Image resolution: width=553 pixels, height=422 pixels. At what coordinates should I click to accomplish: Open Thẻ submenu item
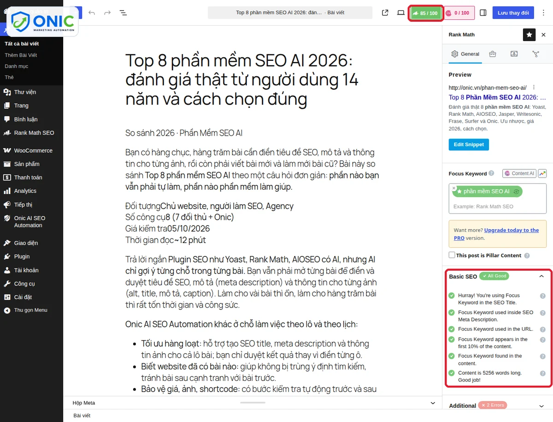click(9, 77)
